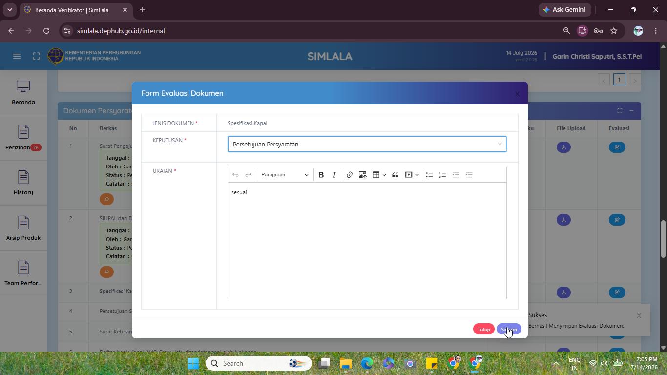Open a new browser tab

point(143,10)
